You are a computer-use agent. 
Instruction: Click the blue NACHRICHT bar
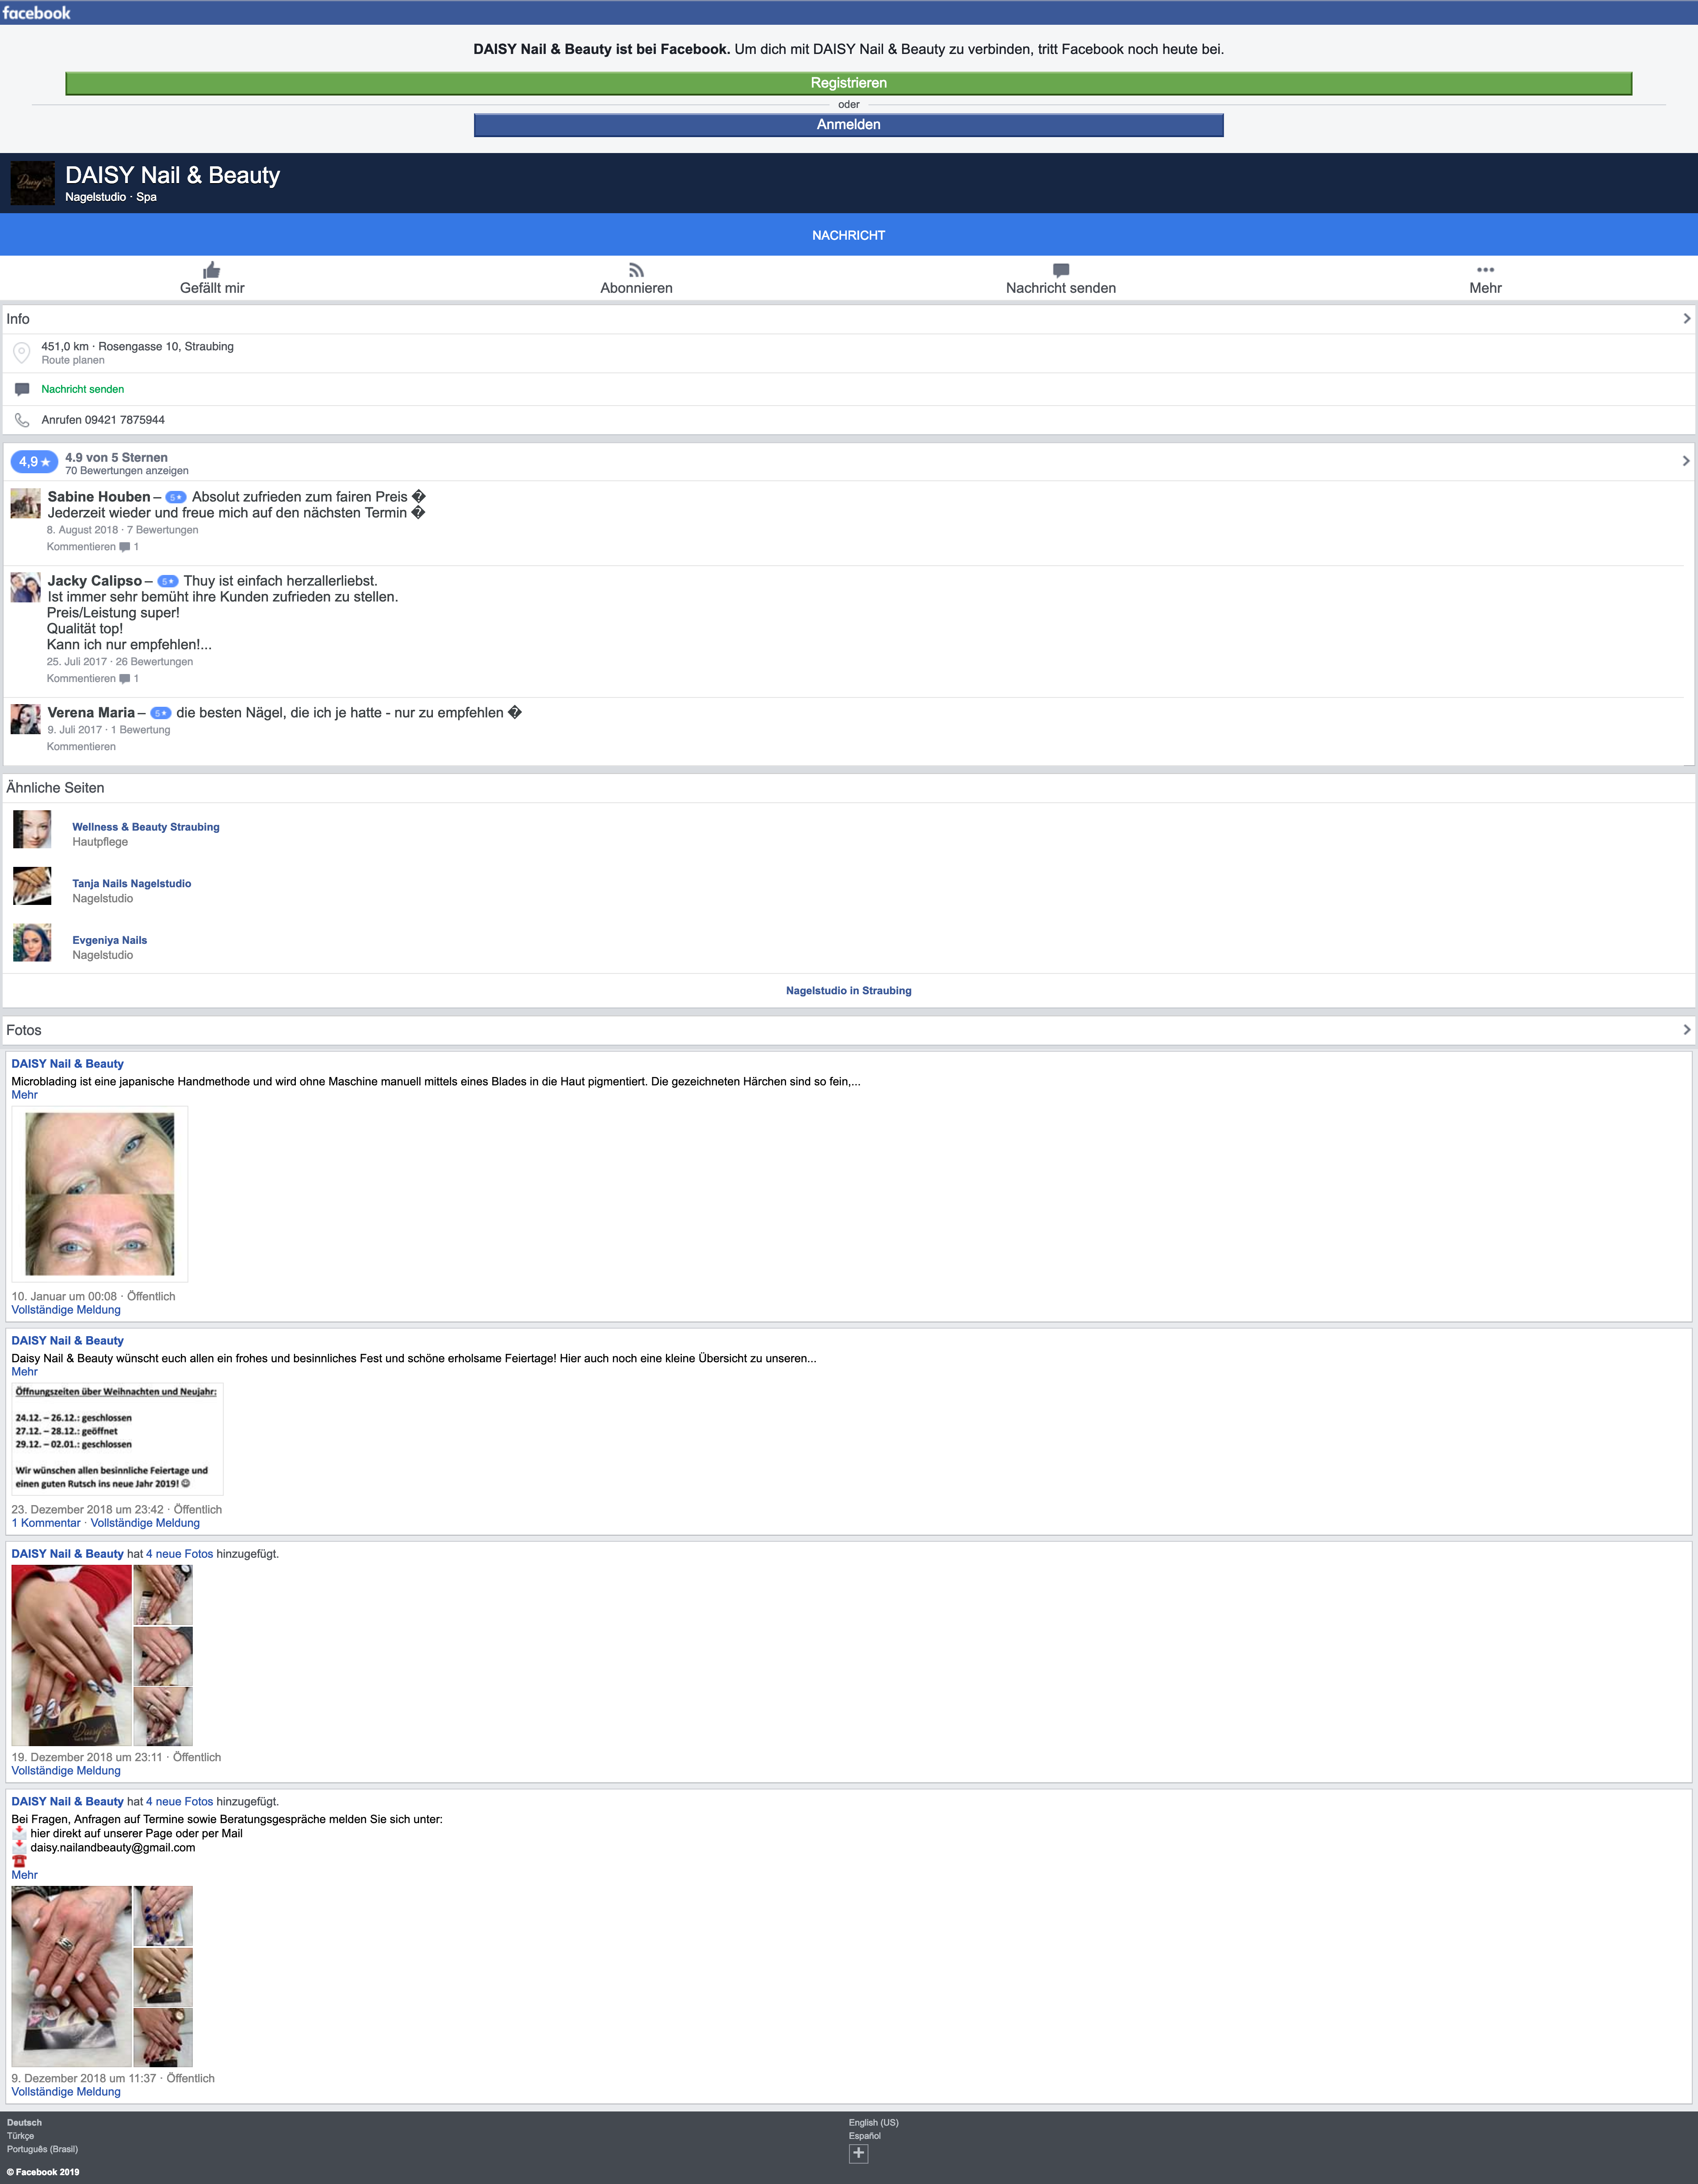pos(848,235)
